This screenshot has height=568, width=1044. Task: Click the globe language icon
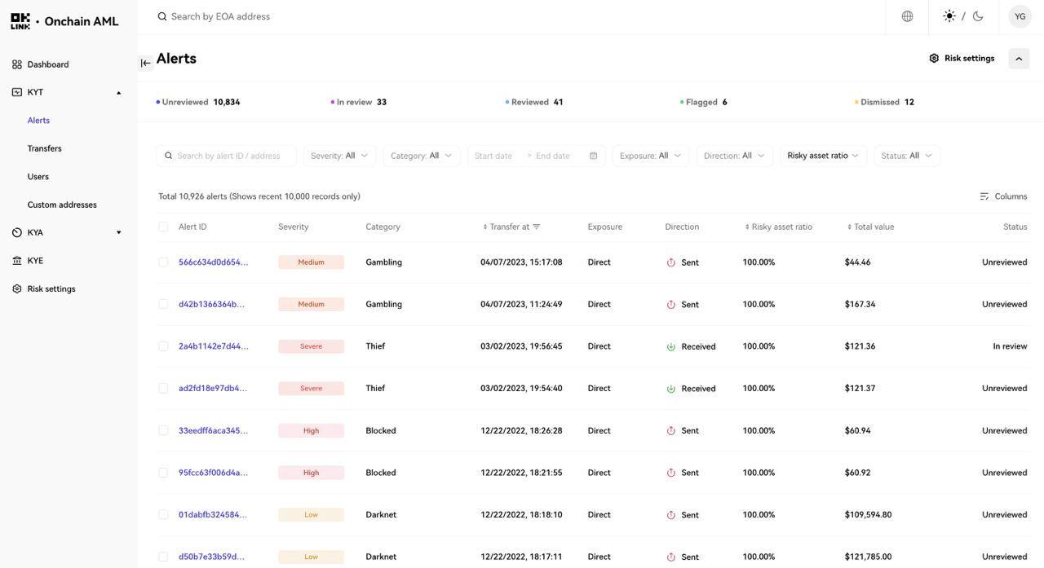click(x=907, y=16)
